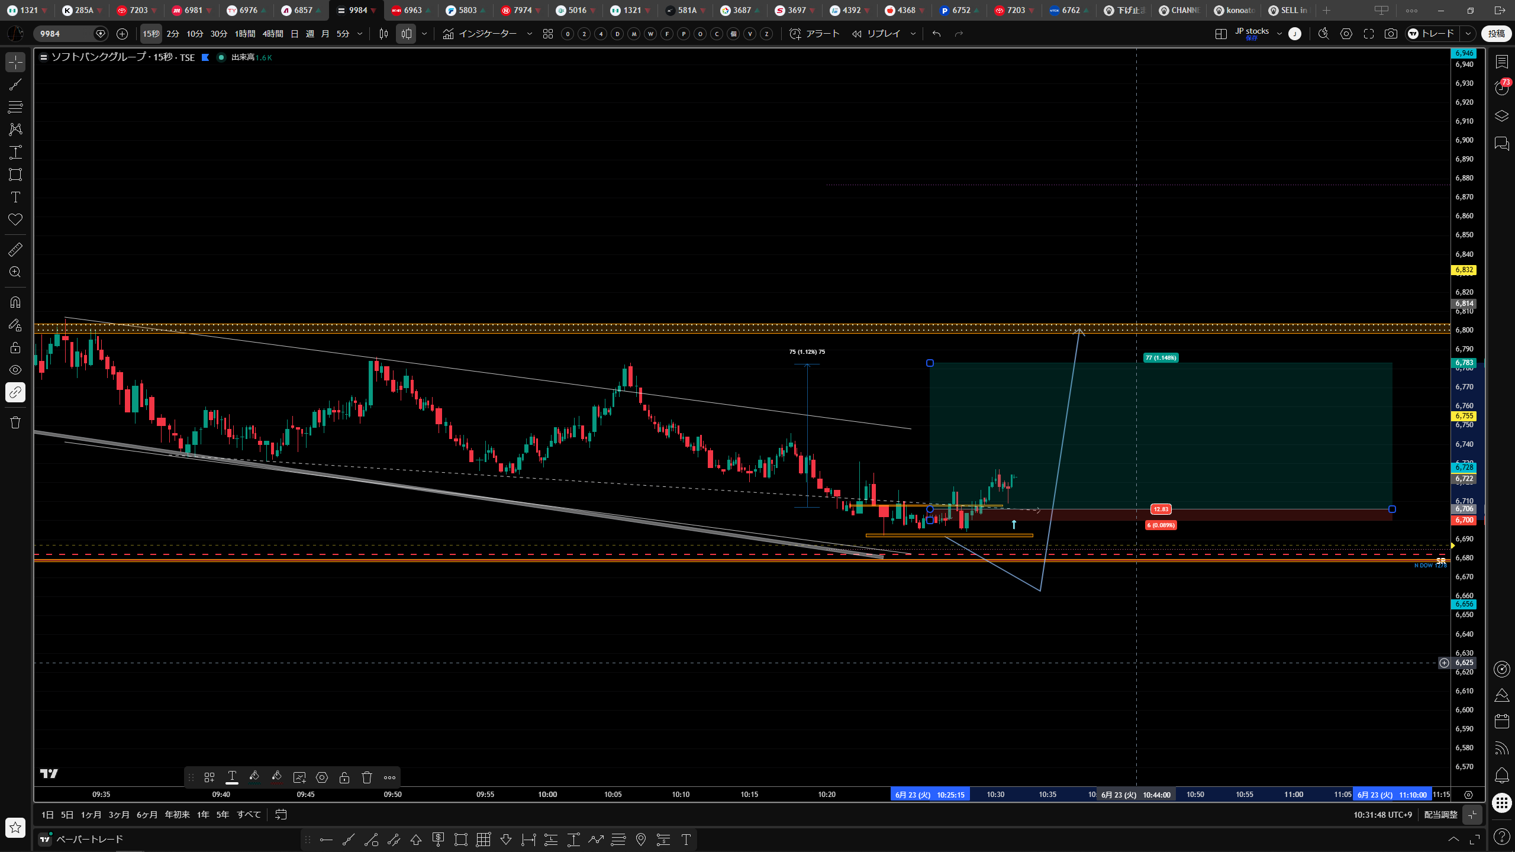Expand the chart type dropdown chevron

coord(424,34)
